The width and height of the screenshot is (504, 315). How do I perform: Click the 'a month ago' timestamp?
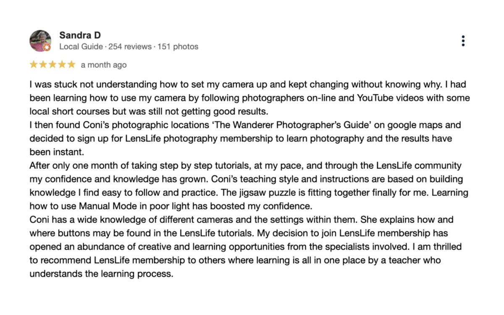pyautogui.click(x=104, y=65)
